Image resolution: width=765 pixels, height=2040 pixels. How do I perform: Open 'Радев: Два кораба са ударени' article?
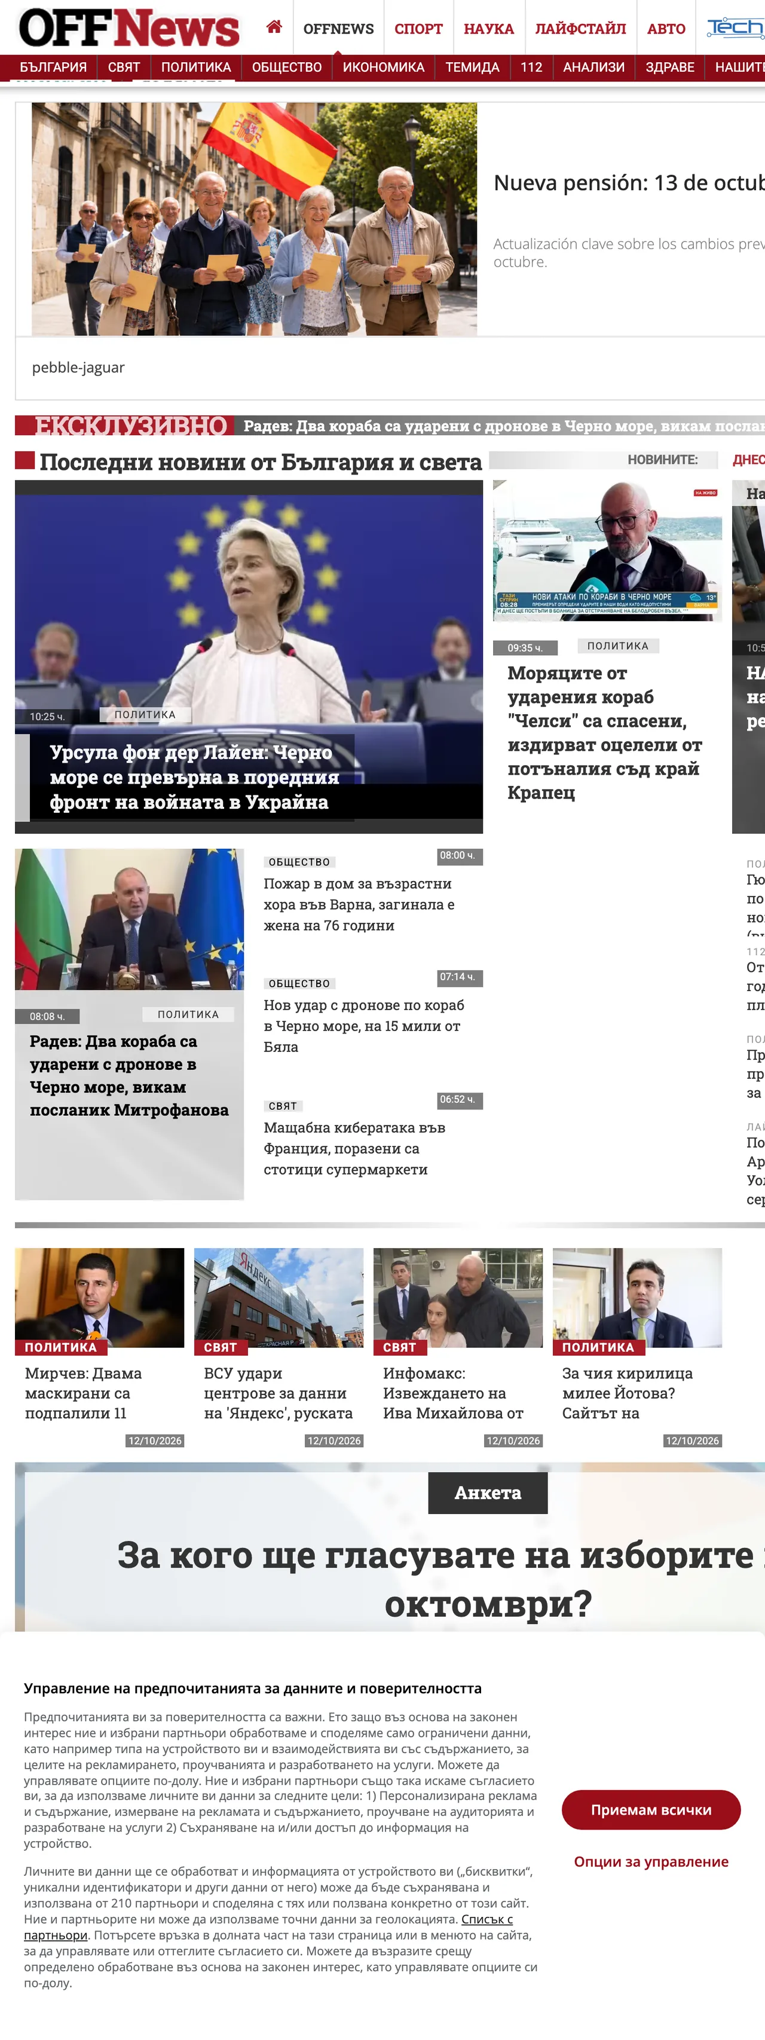click(129, 1075)
